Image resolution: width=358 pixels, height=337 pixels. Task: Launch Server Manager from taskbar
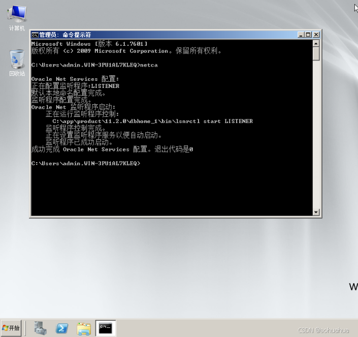[41, 328]
